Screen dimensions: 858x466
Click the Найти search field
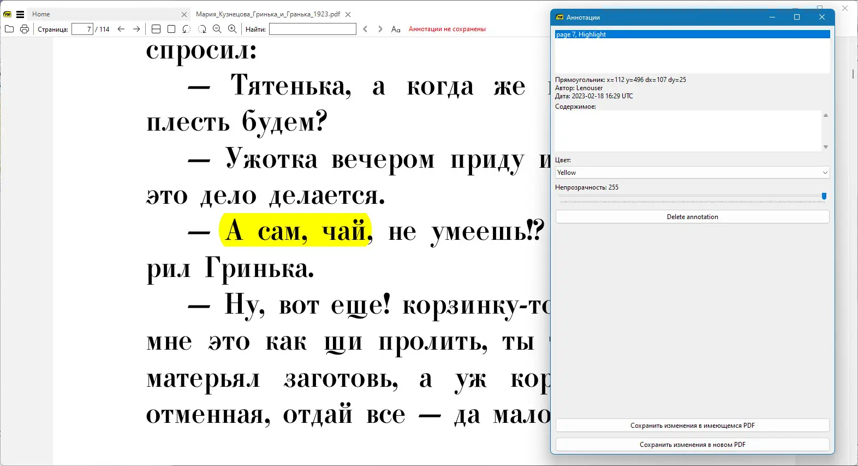[x=313, y=29]
